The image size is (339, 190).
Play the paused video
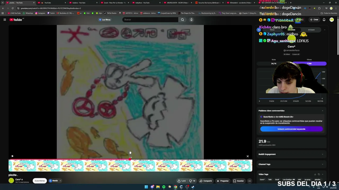point(12,156)
